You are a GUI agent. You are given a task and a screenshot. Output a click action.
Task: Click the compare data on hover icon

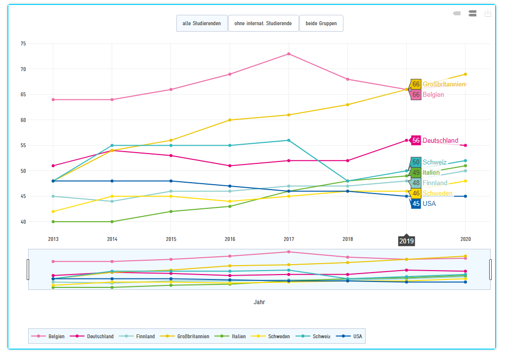click(x=472, y=13)
